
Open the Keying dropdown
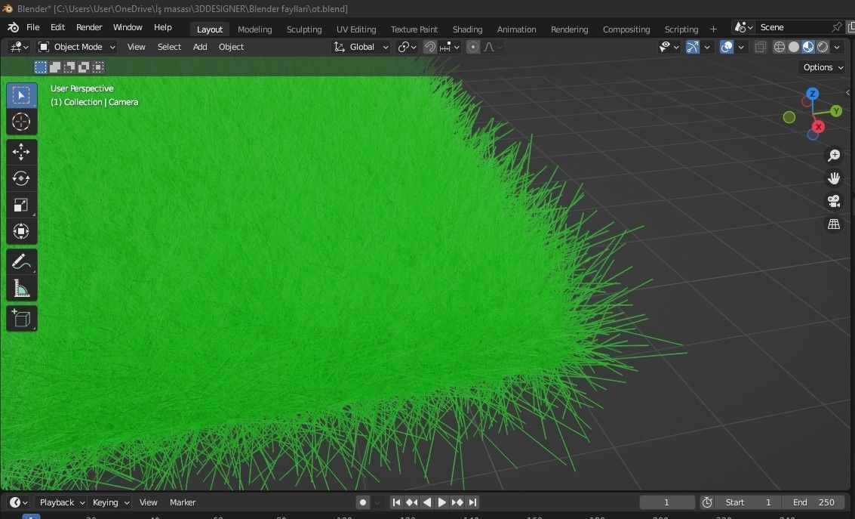[110, 502]
